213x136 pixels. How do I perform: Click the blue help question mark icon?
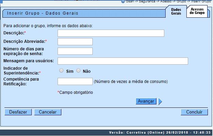[123, 2]
